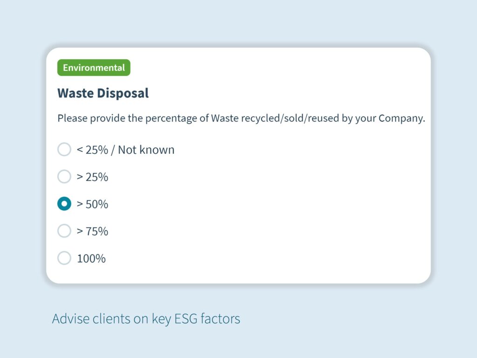This screenshot has height=358, width=477.
Task: Click the selected "> 50%" radio button
Action: point(64,204)
